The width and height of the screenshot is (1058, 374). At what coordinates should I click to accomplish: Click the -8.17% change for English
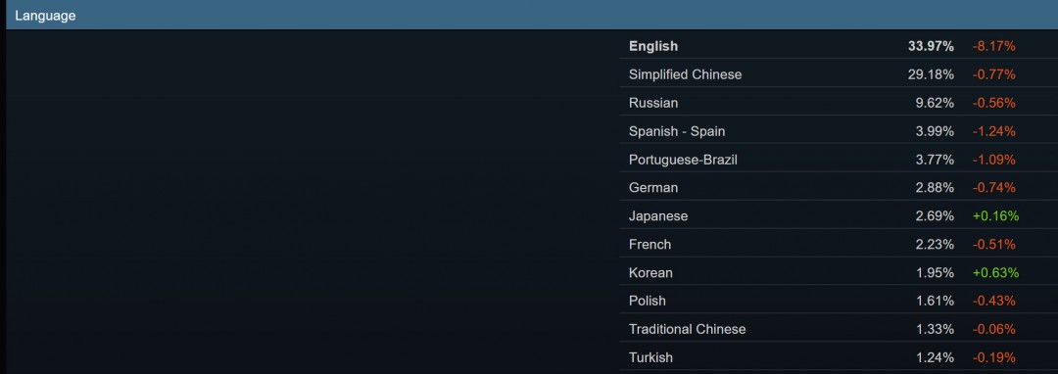coord(994,46)
